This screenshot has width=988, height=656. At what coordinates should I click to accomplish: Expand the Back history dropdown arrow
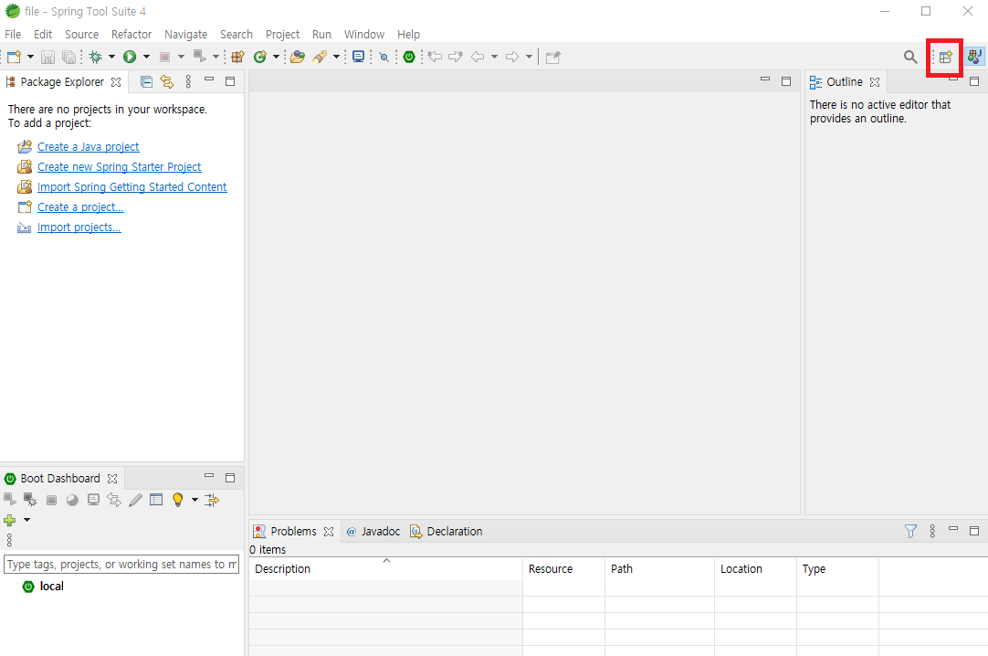494,57
